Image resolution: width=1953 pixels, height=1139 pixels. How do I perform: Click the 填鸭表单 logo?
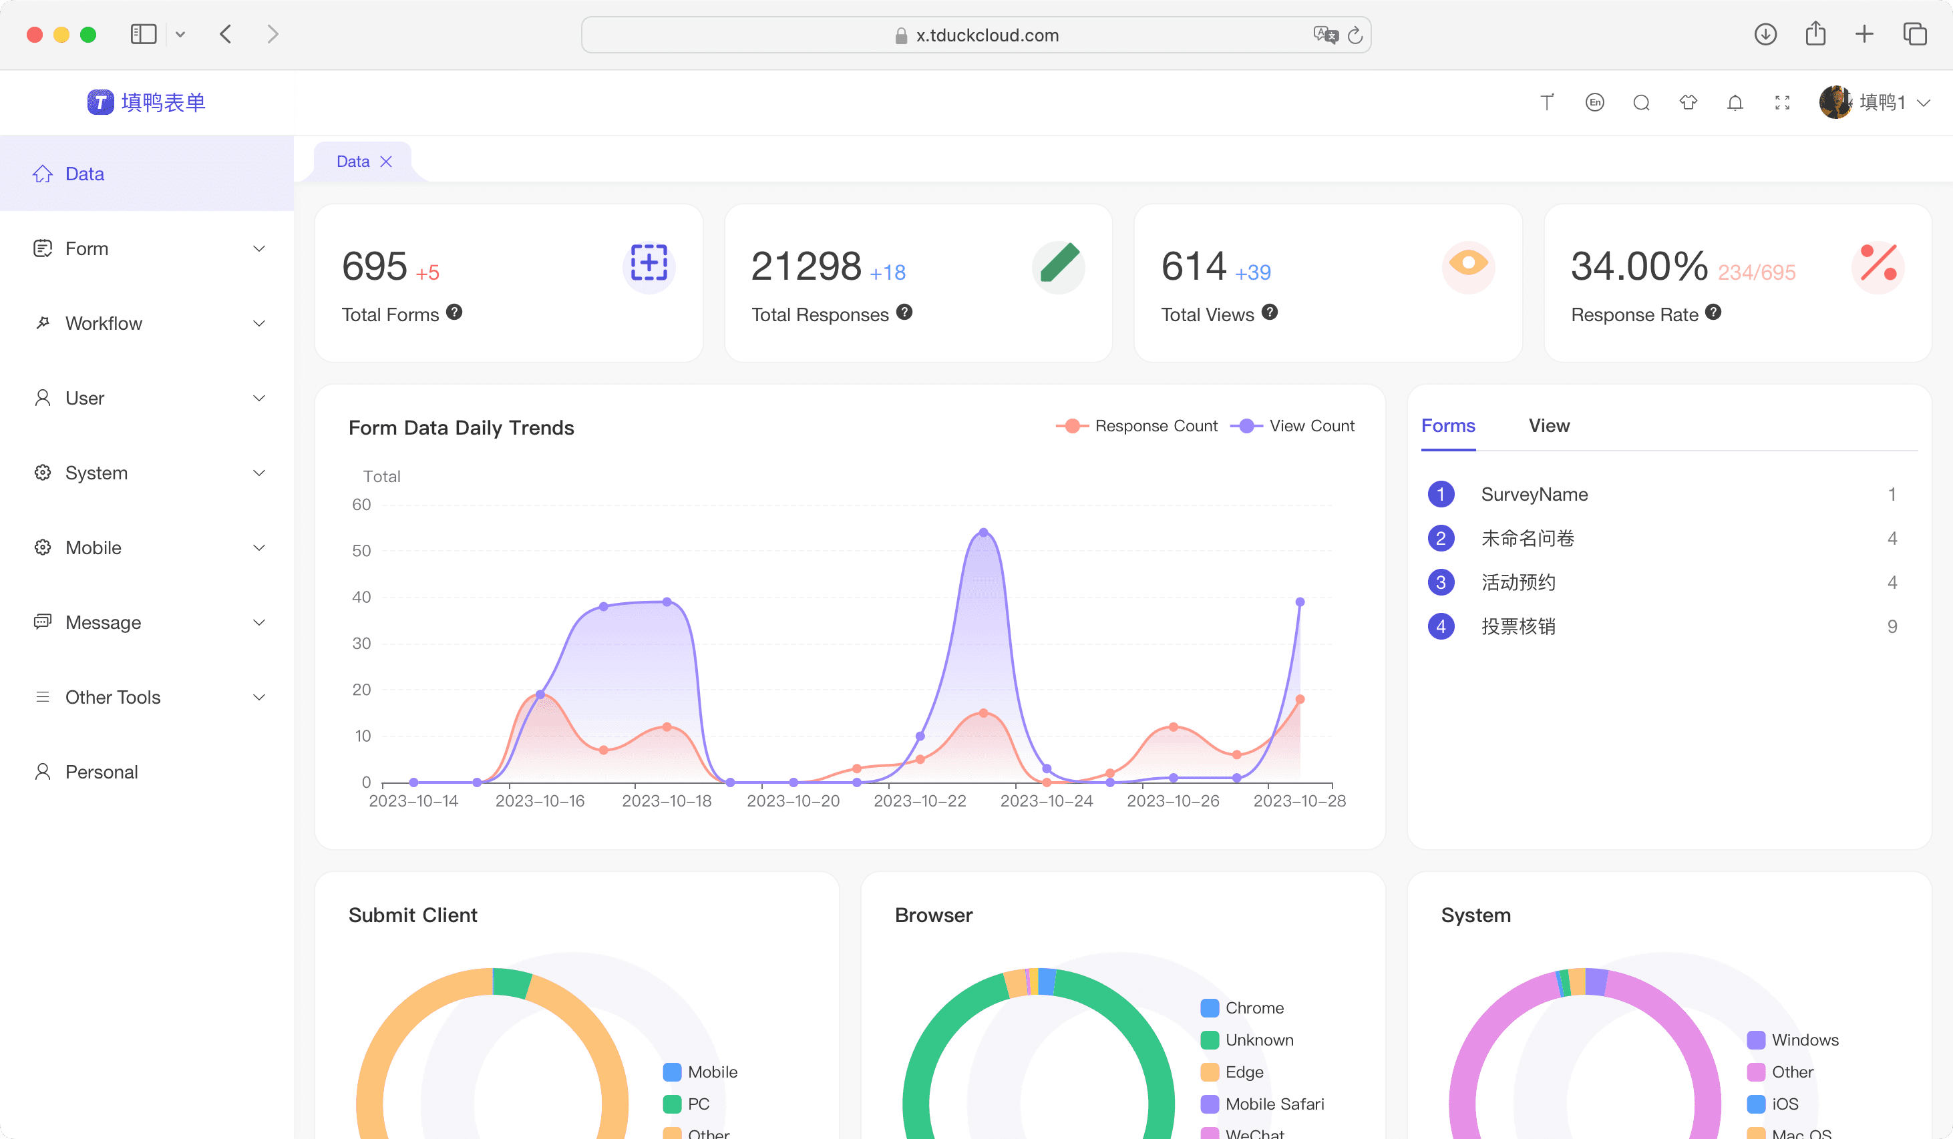tap(146, 102)
